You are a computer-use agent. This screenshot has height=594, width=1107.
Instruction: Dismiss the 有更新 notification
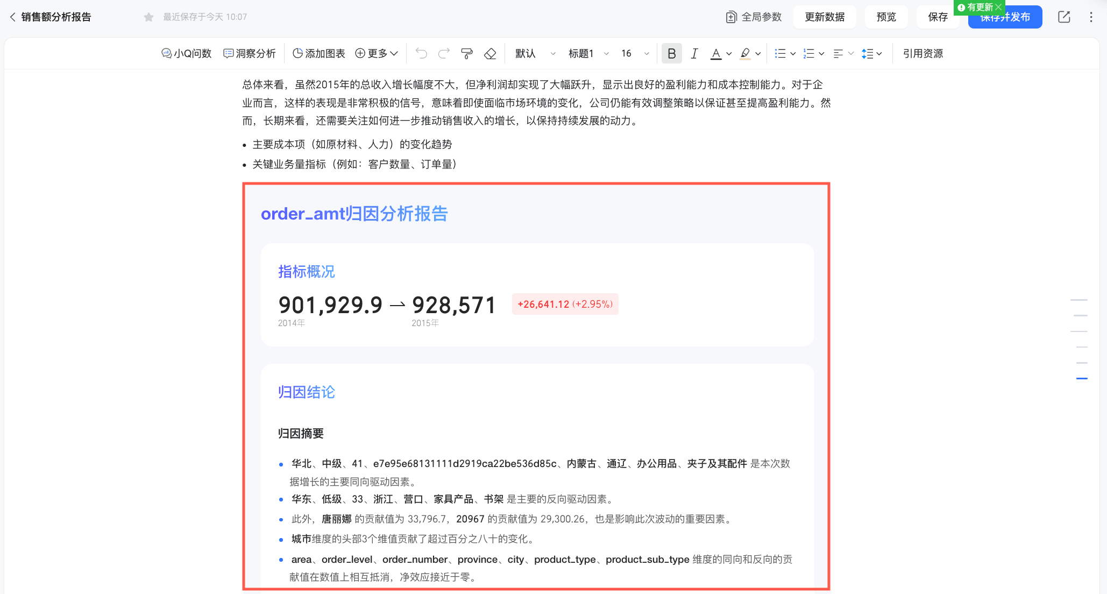point(998,7)
